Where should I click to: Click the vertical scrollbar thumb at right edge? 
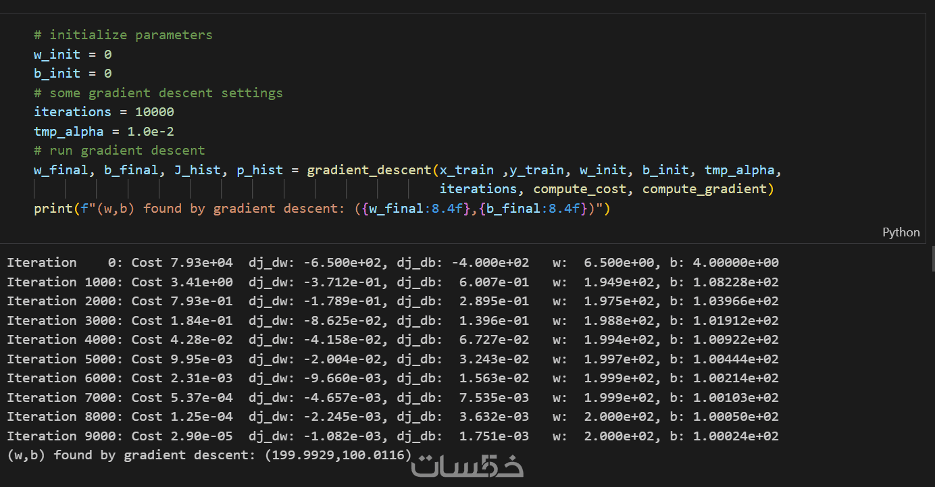pos(932,257)
